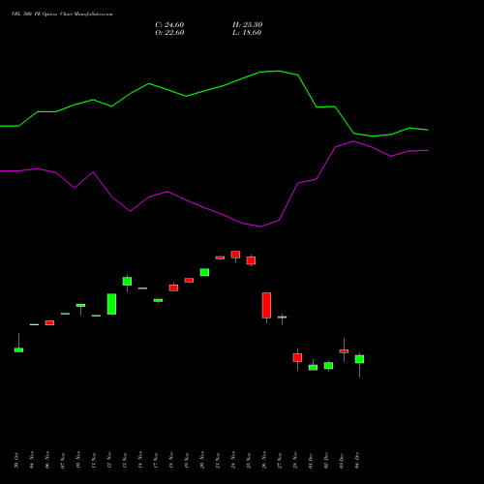This screenshot has width=484, height=484.
Task: Click the tall green candle above 12 Nov
Action: tap(111, 304)
